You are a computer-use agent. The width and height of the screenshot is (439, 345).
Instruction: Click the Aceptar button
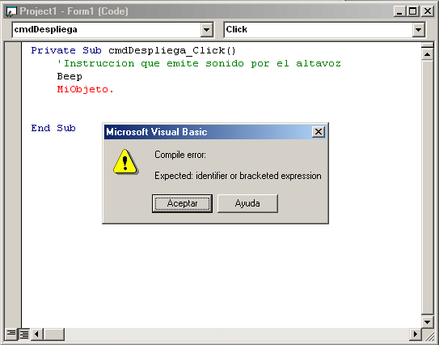(182, 203)
